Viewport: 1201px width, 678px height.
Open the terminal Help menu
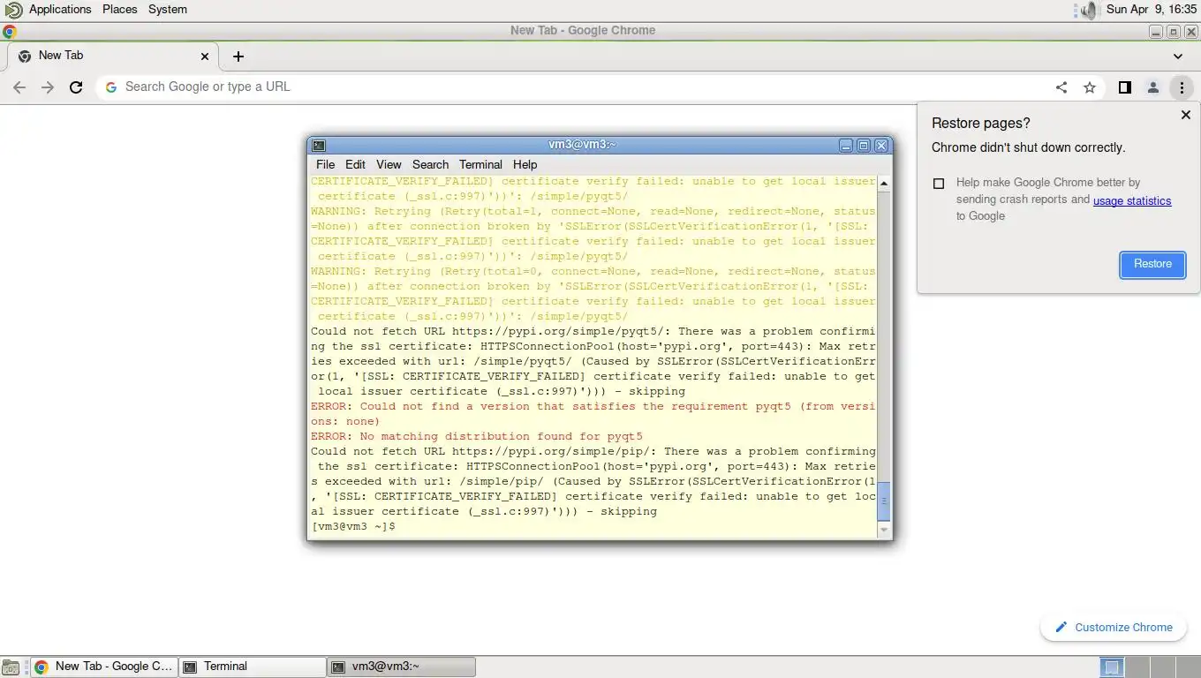tap(525, 164)
